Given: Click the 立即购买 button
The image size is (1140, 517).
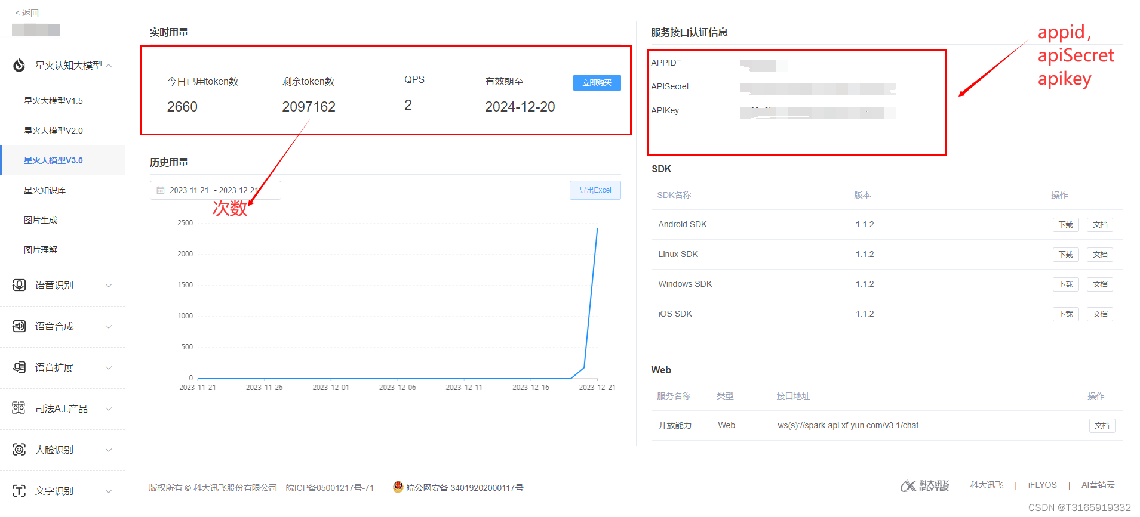Looking at the screenshot, I should click(x=597, y=83).
